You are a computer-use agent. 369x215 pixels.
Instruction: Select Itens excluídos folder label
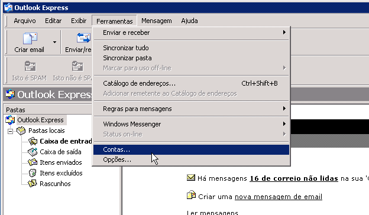pos(61,173)
